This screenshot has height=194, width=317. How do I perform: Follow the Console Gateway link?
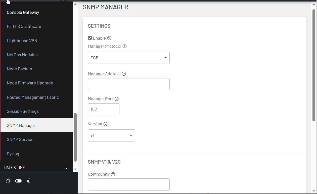coord(23,12)
